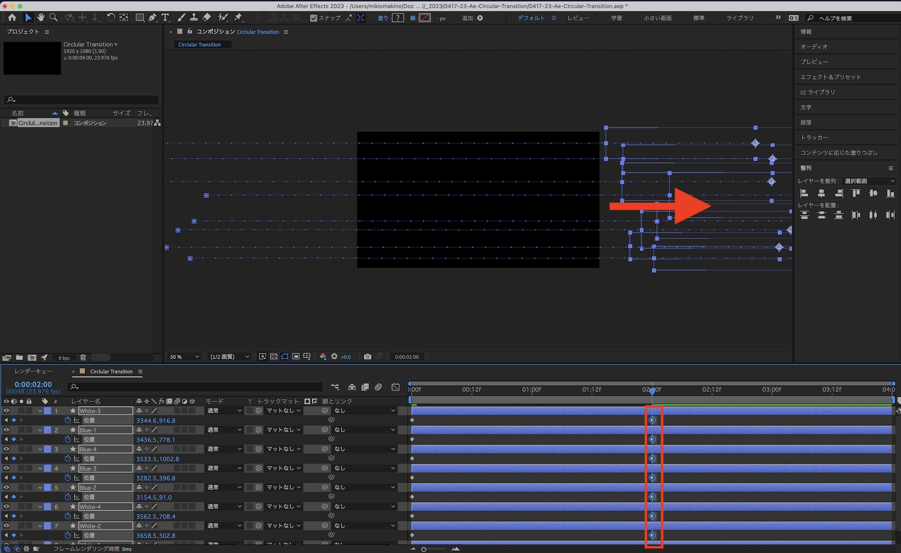Viewport: 901px width, 553px height.
Task: Select the Type text tool
Action: coord(165,18)
